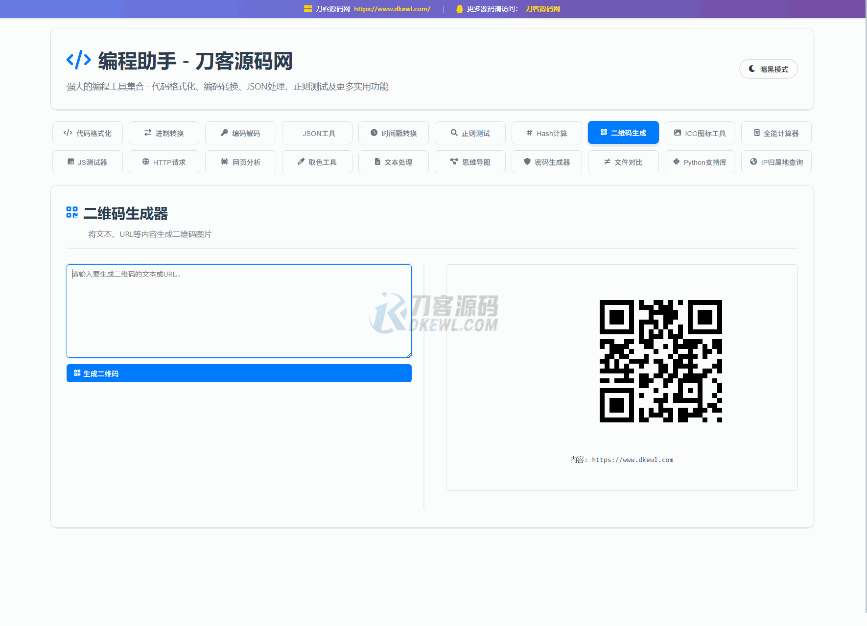This screenshot has width=867, height=626.
Task: Open the 正则测试 regex tester
Action: point(470,133)
